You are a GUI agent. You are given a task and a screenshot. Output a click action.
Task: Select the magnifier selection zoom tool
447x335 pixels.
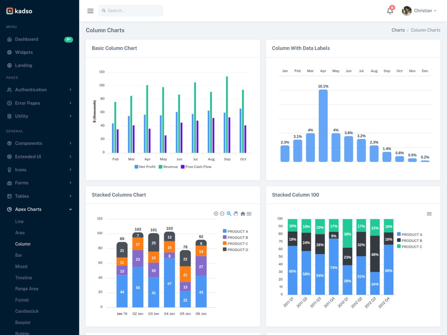pos(229,214)
